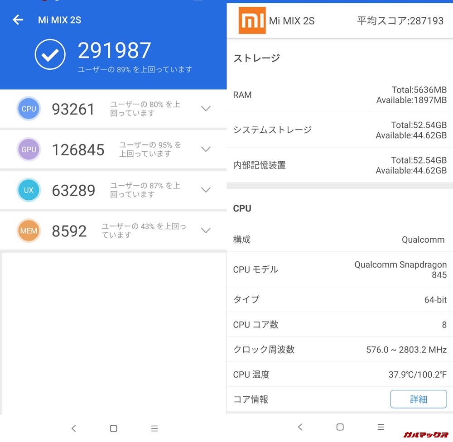The image size is (453, 442).
Task: Tap the back arrow beside Mi MIX 2S
Action: (x=17, y=19)
